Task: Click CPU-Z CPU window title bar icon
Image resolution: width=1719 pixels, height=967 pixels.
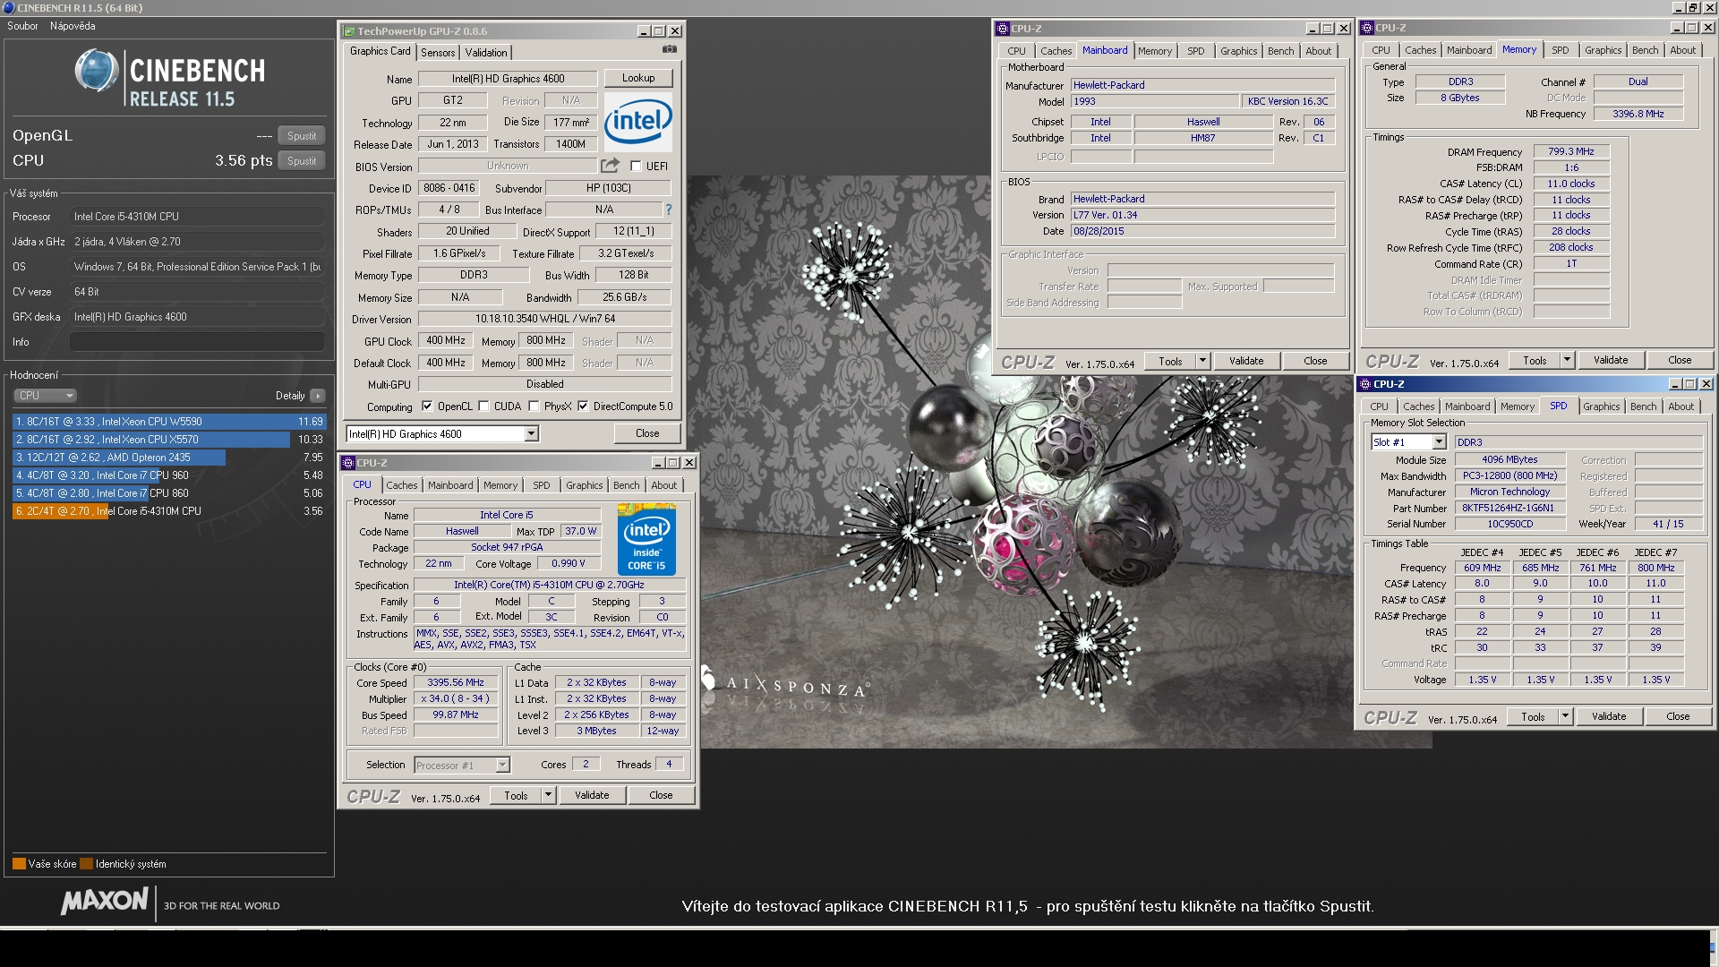Action: pyautogui.click(x=348, y=463)
